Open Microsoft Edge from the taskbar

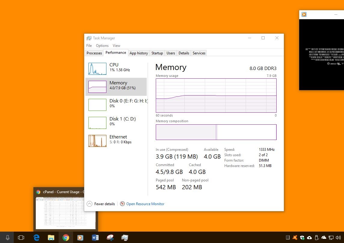pyautogui.click(x=37, y=238)
